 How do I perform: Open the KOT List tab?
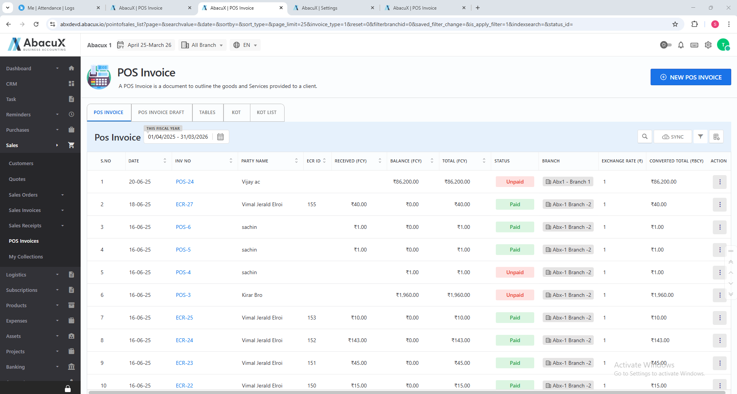point(267,113)
